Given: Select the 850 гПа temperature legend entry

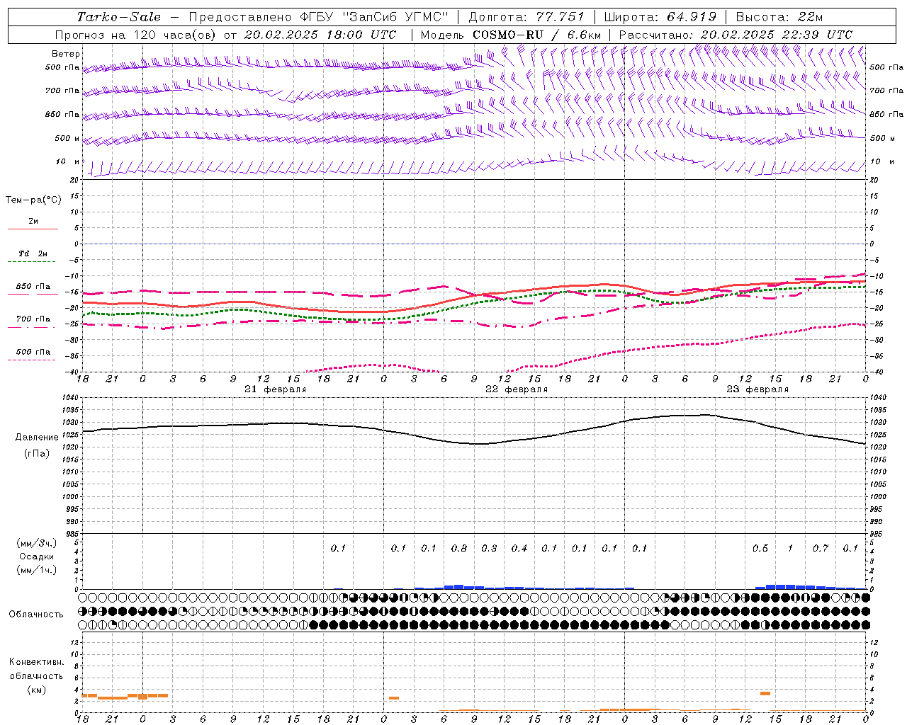Looking at the screenshot, I should coord(33,287).
